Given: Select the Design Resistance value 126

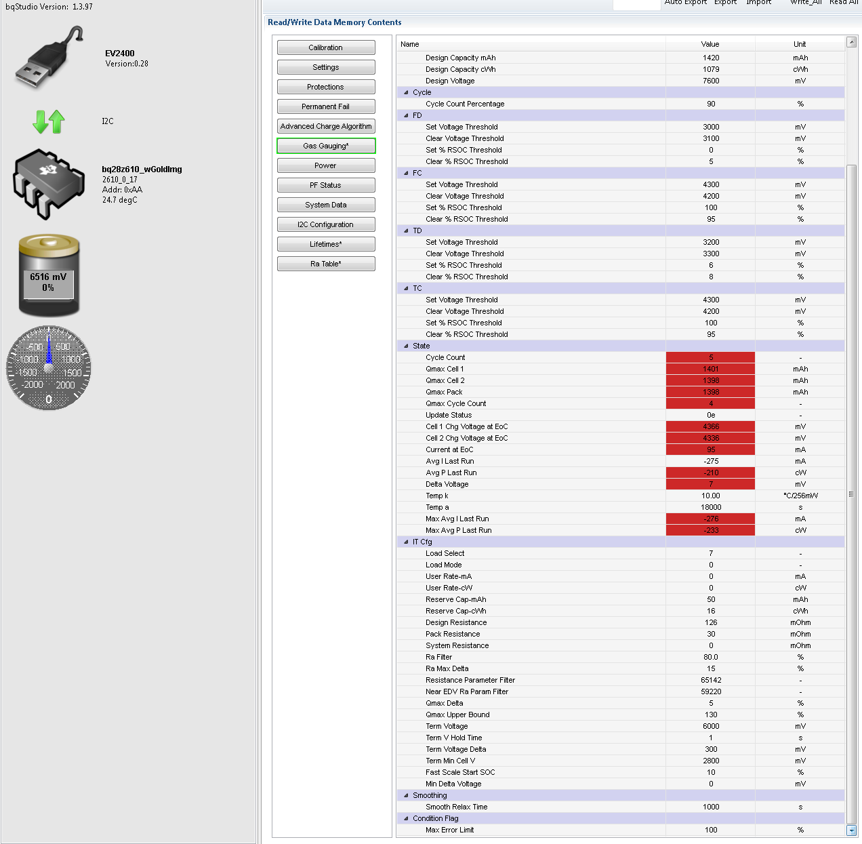Looking at the screenshot, I should pos(710,622).
